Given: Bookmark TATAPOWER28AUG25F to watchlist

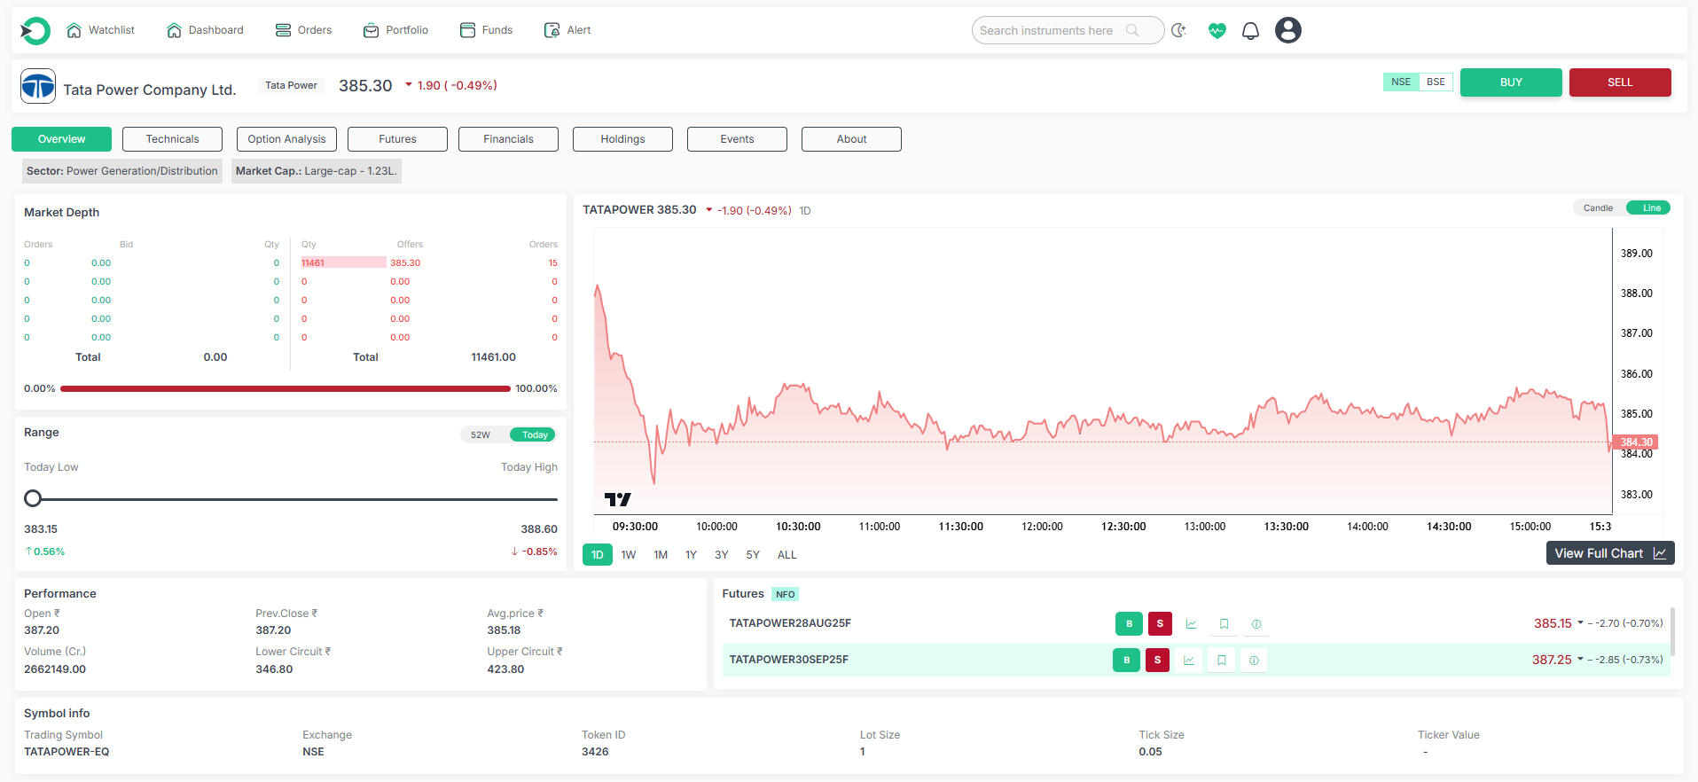Looking at the screenshot, I should click(x=1224, y=624).
